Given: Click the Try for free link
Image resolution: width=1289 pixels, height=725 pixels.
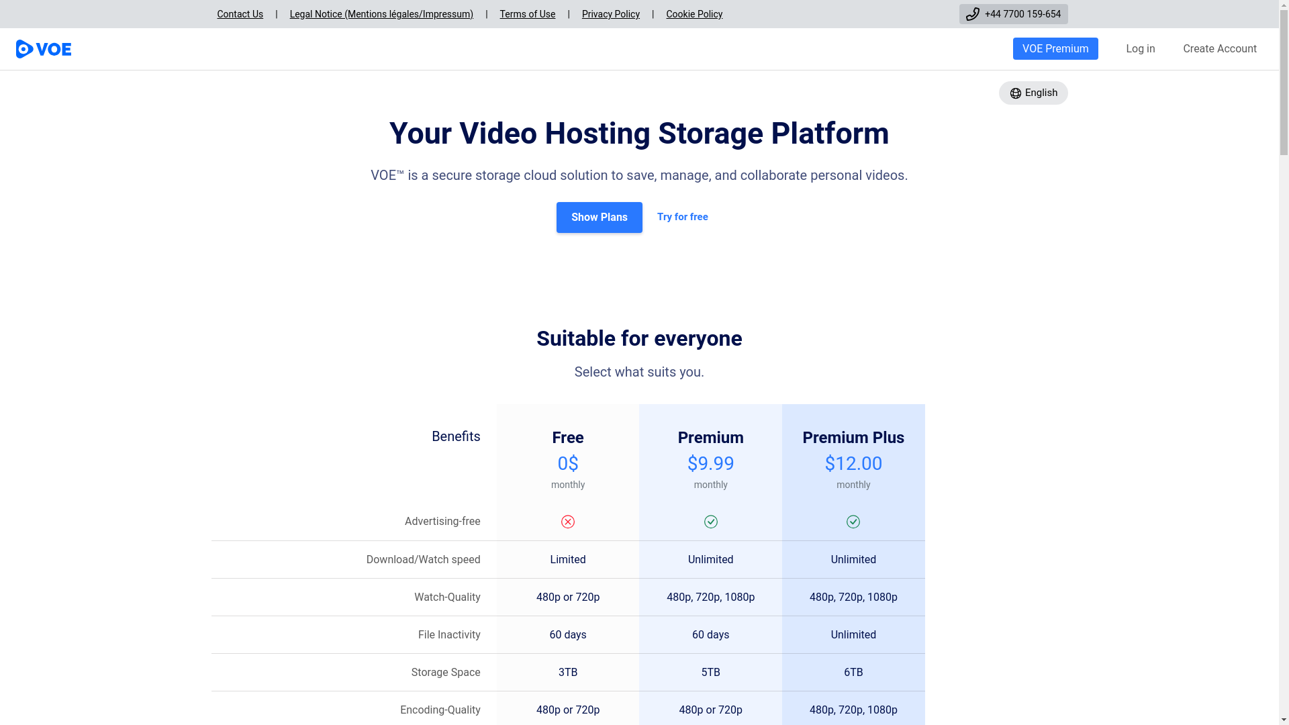Looking at the screenshot, I should pyautogui.click(x=683, y=217).
